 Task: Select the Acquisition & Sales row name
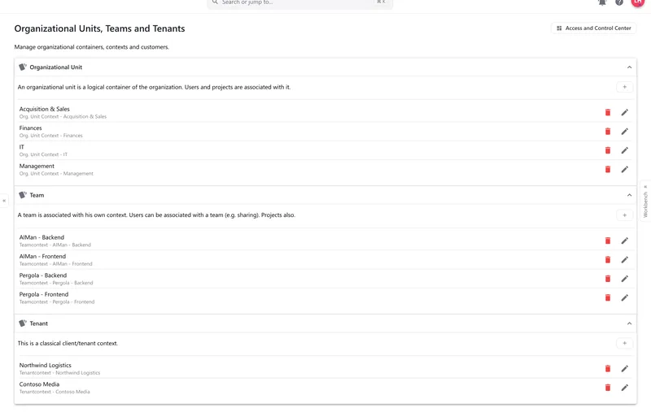click(x=45, y=109)
